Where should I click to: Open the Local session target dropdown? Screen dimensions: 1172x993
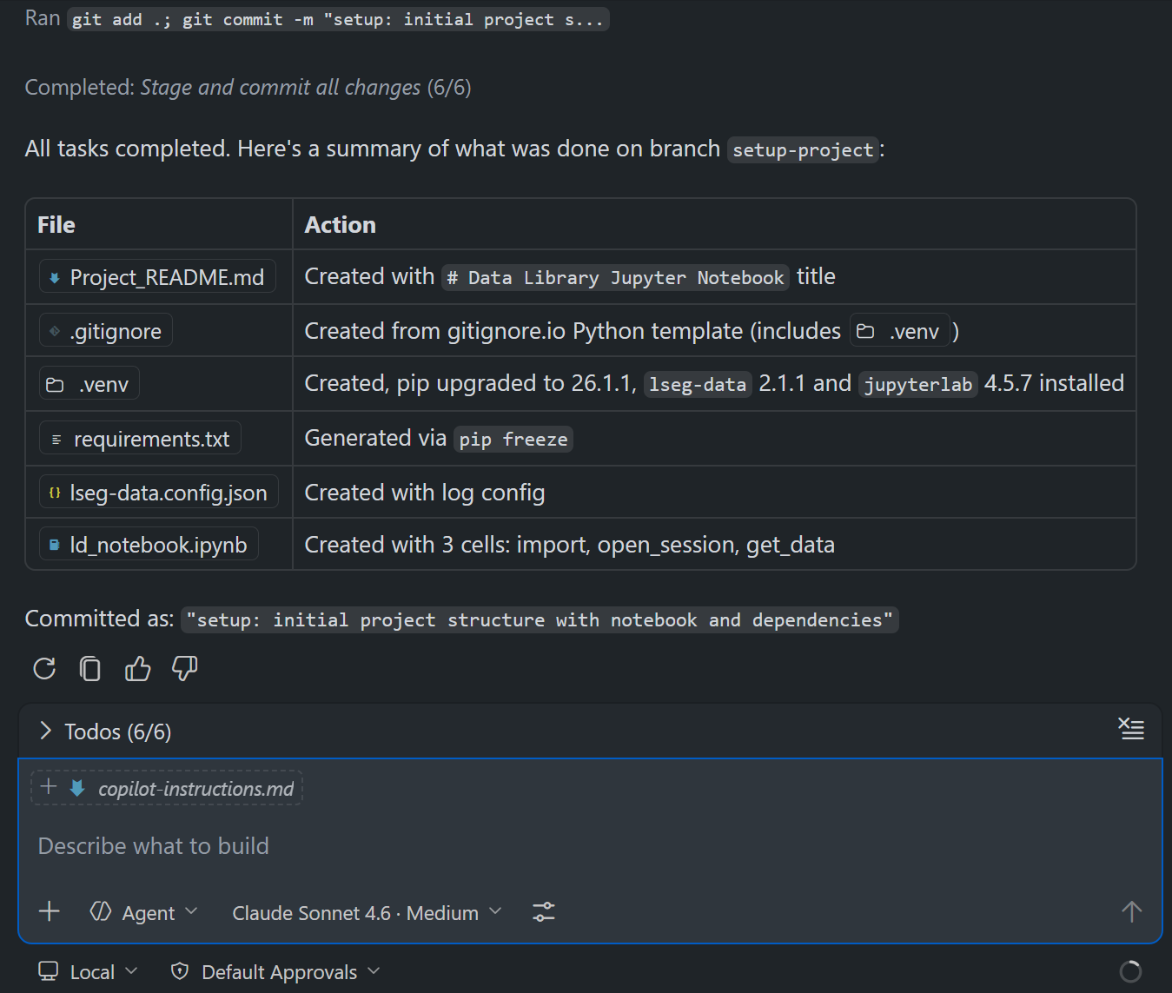(88, 971)
